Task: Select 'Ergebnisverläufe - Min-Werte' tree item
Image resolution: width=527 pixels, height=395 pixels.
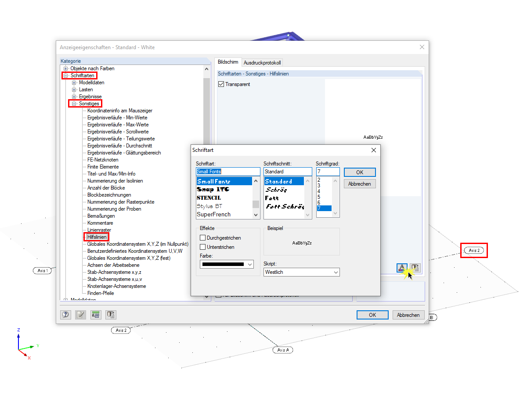Action: tap(117, 118)
